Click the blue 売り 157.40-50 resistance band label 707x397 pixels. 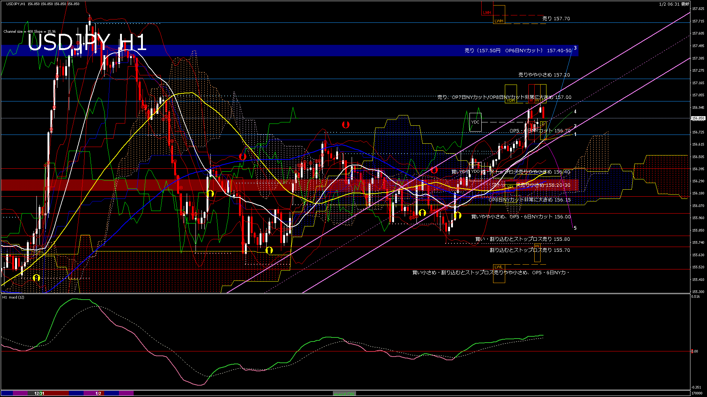pos(518,50)
